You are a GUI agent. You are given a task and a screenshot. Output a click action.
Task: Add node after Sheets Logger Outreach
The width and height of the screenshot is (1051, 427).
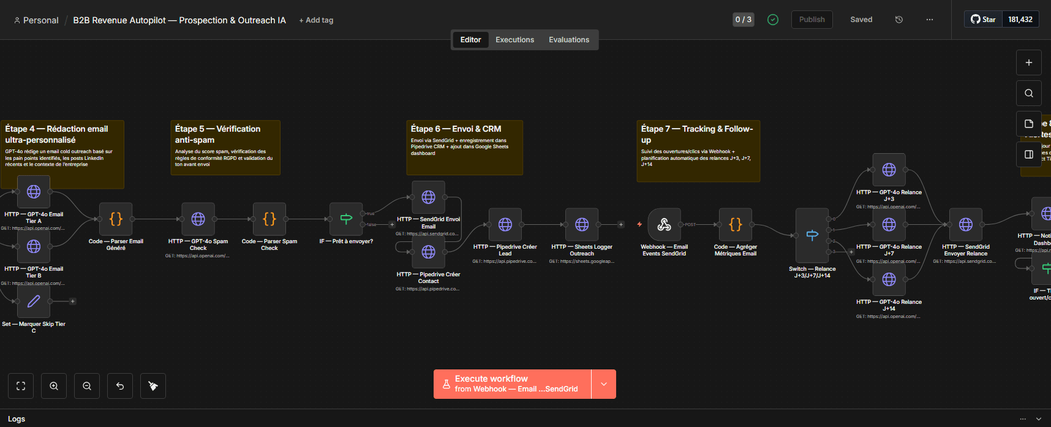(621, 225)
